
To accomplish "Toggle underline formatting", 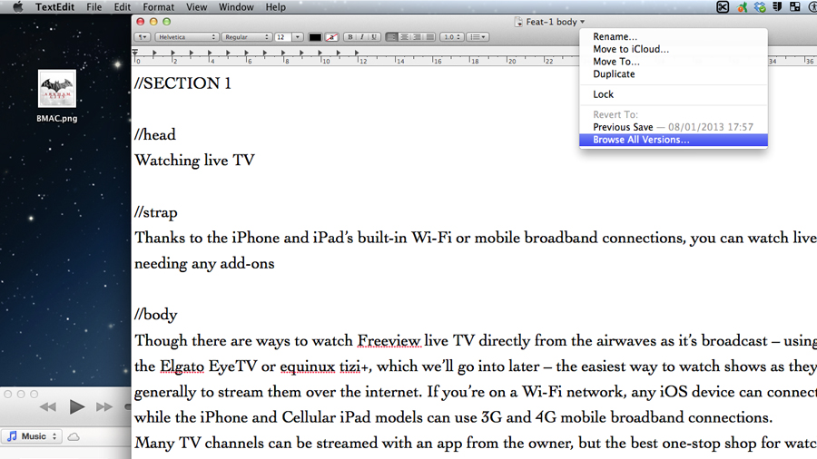I will tap(374, 37).
